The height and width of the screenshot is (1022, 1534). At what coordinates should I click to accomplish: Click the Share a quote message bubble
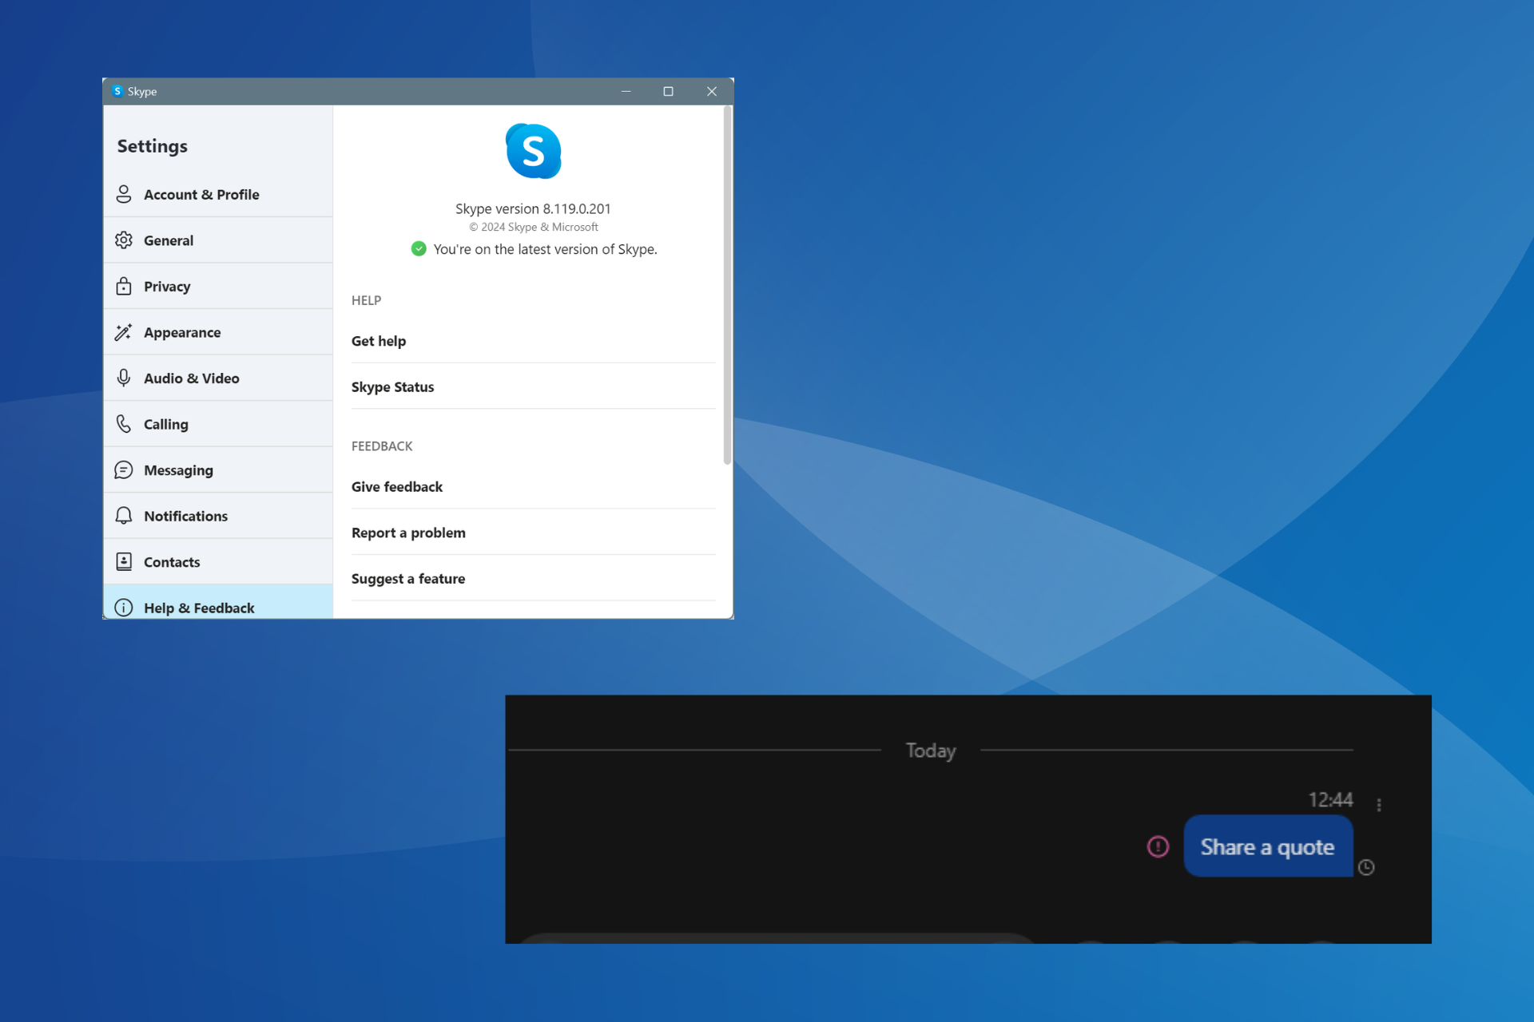(1268, 846)
